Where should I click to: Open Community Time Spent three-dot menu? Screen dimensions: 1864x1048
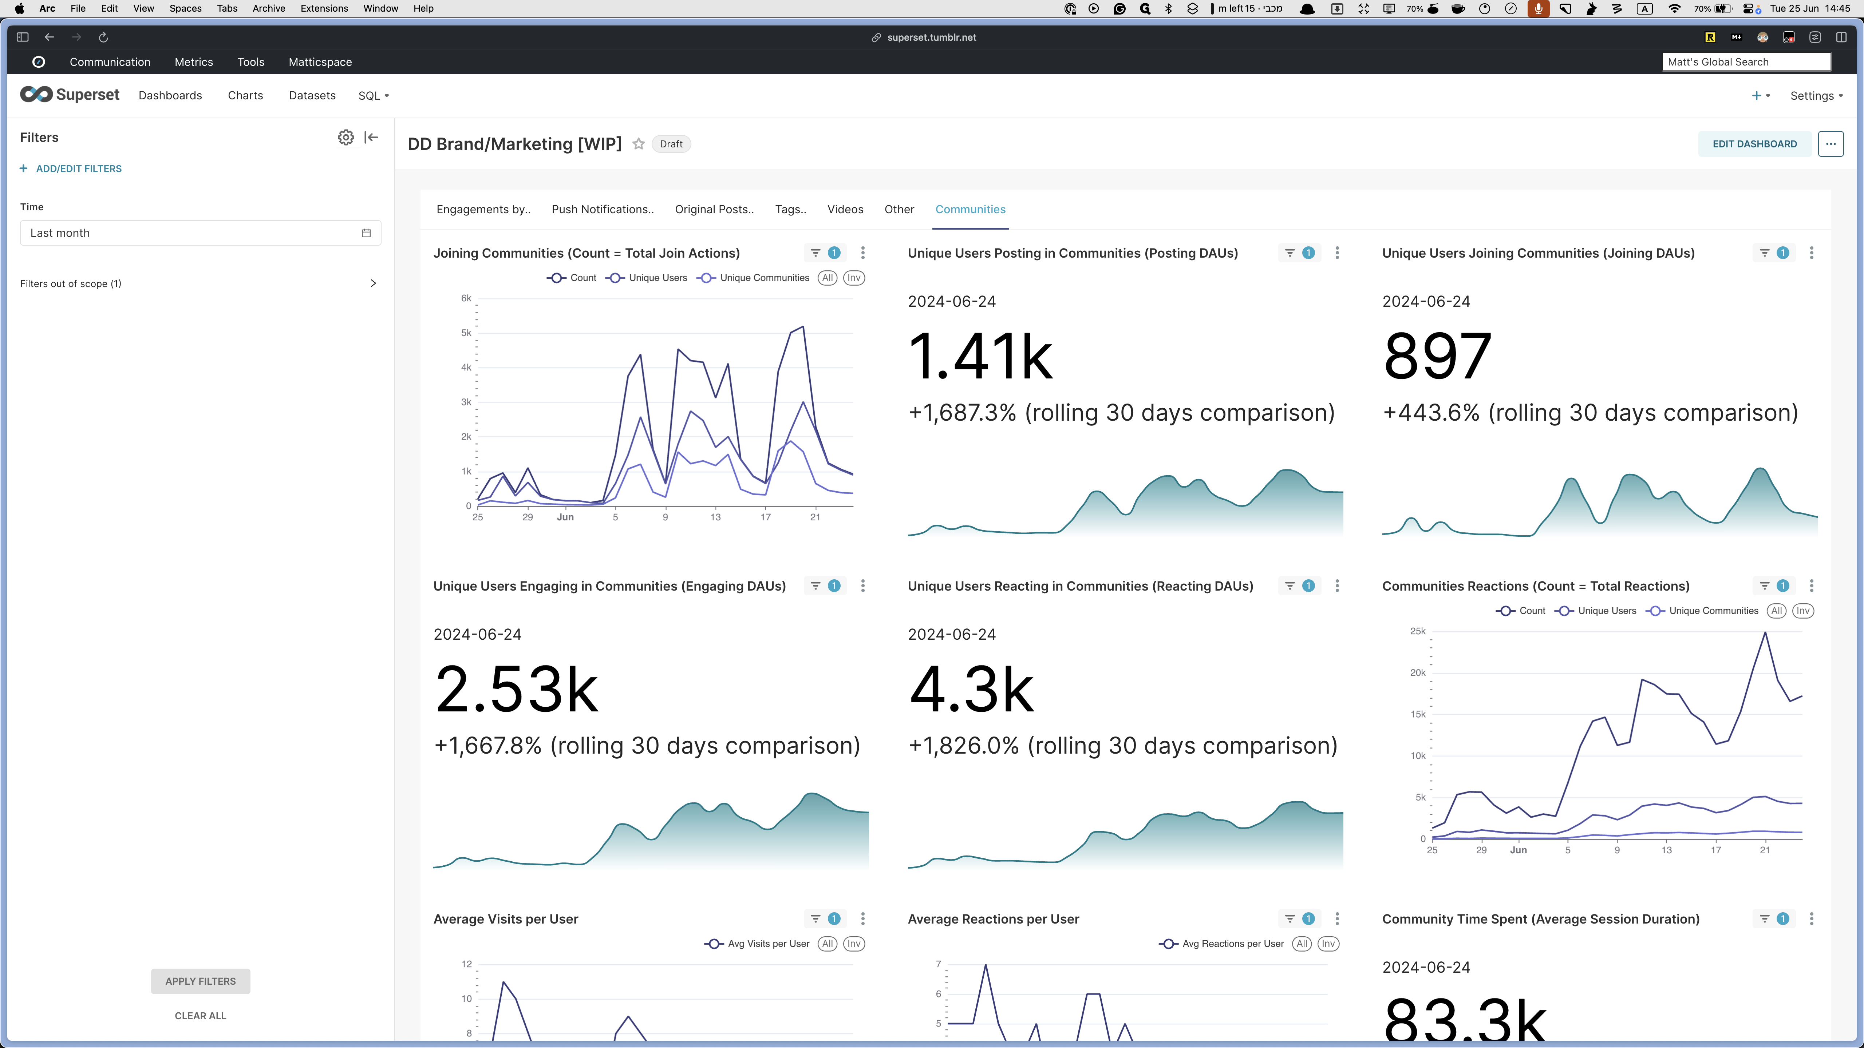[x=1811, y=918]
